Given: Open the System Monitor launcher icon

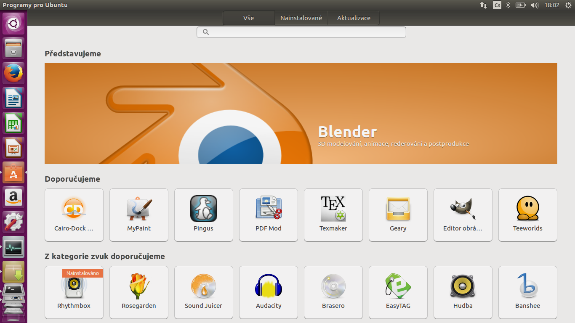Looking at the screenshot, I should (x=13, y=247).
